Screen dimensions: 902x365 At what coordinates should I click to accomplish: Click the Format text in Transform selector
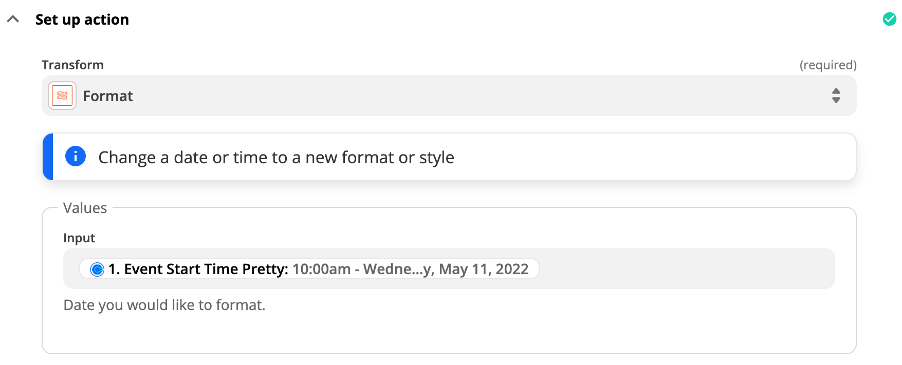108,96
